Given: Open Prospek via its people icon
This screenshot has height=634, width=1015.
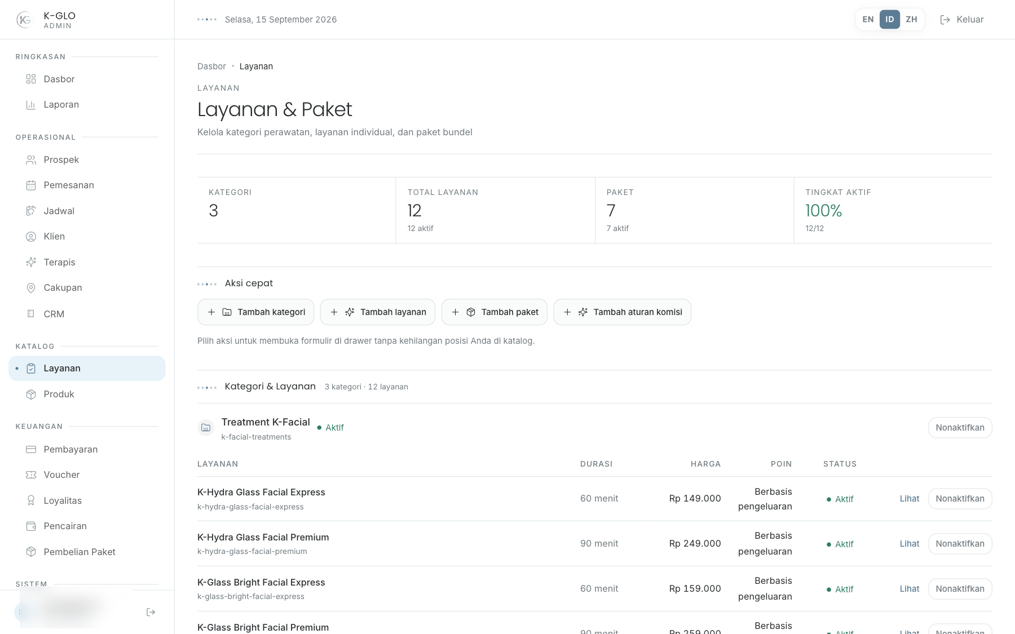Looking at the screenshot, I should [31, 159].
